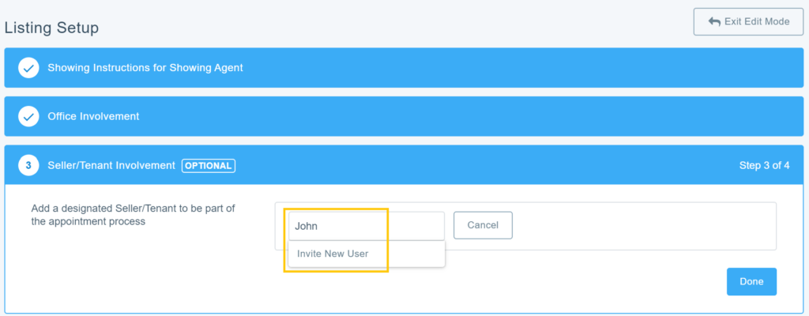The width and height of the screenshot is (809, 316).
Task: Click the OPTIONAL badge
Action: (209, 166)
